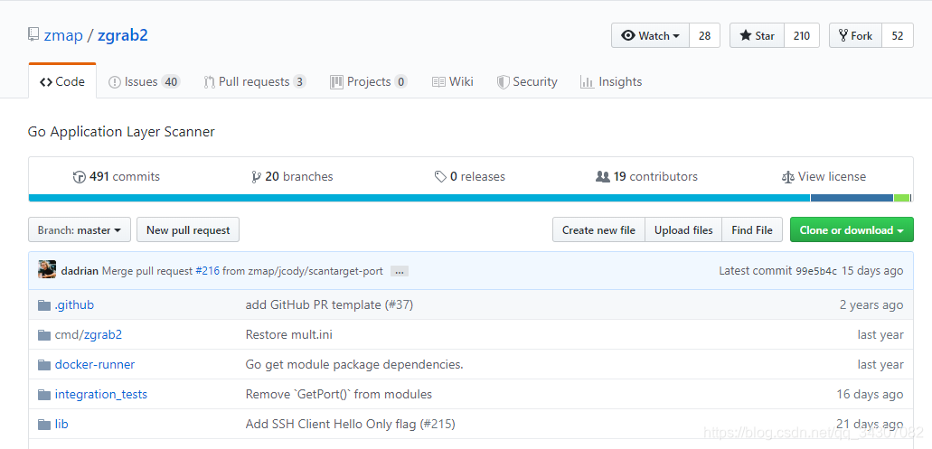Click the branches fork icon
This screenshot has width=932, height=449.
[257, 177]
